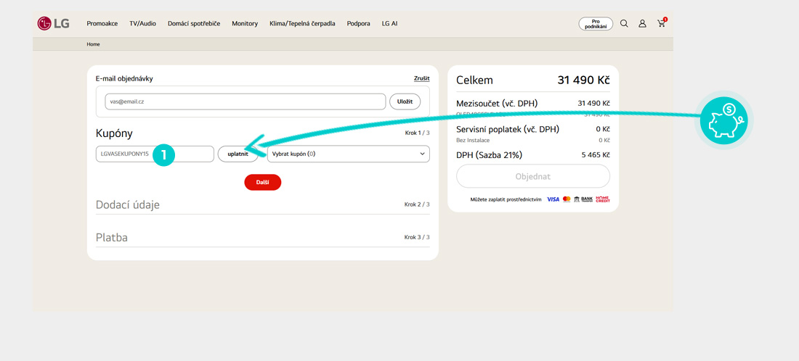The height and width of the screenshot is (361, 799).
Task: Open the shopping cart icon
Action: 661,24
